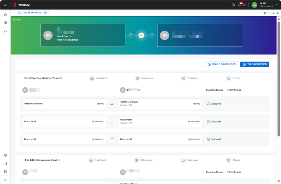Screen dimensions: 281x184
Task: Click the source board icon in banner
Action: (48, 35)
